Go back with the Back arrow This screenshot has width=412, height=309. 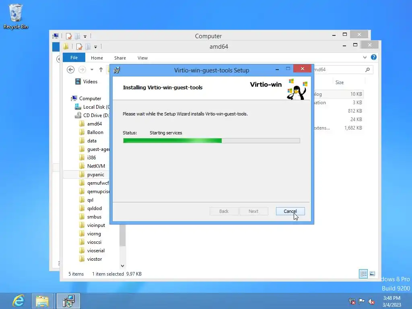70,70
